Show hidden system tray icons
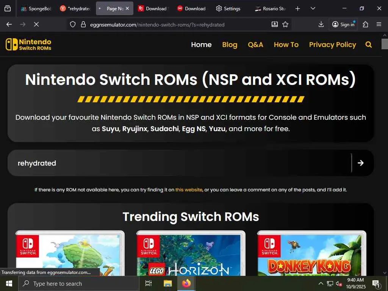The image size is (388, 291). (321, 283)
